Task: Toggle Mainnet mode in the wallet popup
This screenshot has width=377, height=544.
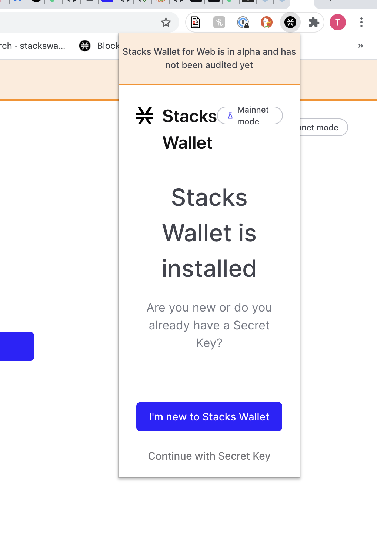Action: 250,115
